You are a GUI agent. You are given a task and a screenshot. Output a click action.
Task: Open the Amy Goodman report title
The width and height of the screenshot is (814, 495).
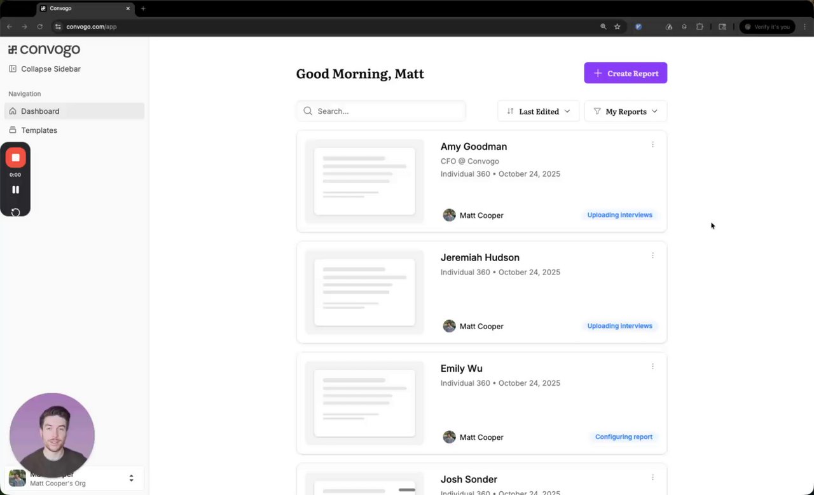click(x=474, y=147)
